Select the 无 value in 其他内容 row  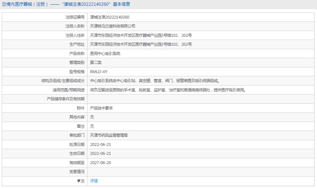(92, 117)
